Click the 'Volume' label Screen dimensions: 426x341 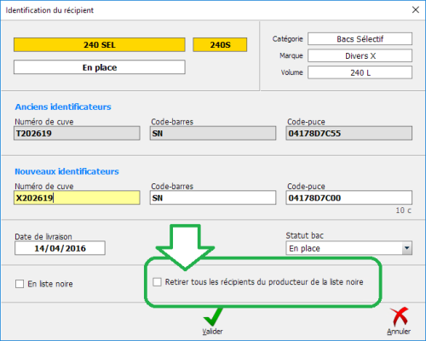tap(291, 72)
